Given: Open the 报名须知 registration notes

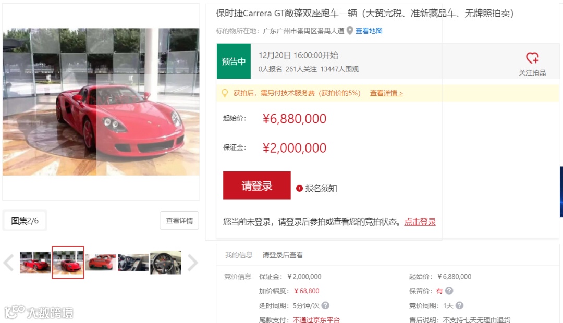Looking at the screenshot, I should click(x=321, y=188).
